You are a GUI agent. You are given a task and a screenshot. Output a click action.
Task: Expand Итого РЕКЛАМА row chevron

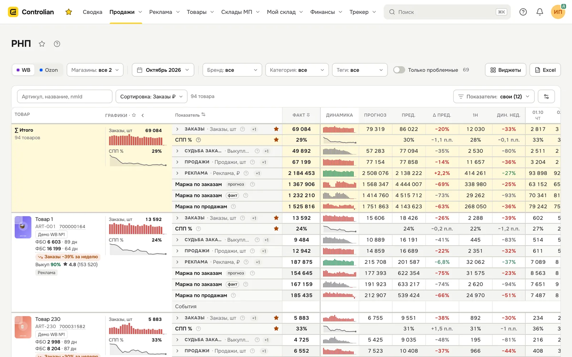(177, 173)
